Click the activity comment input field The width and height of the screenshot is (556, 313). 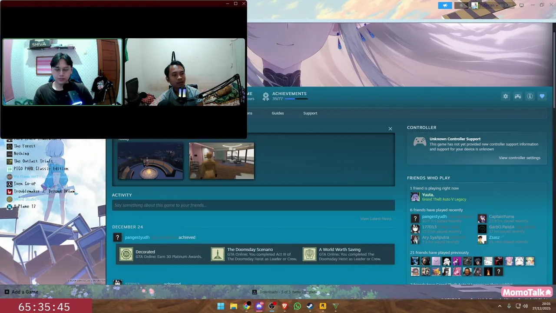(253, 205)
